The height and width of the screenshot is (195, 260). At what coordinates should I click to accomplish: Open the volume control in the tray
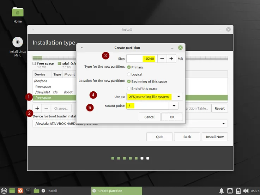(246, 191)
